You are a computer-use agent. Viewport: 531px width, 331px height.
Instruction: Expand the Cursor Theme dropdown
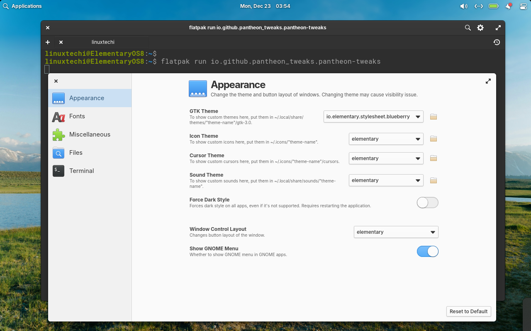pos(386,158)
